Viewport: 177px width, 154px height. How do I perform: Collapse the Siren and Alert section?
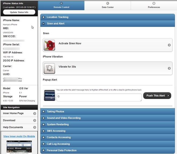108,24
